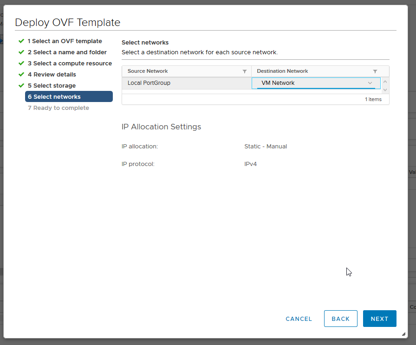Viewport: 416px width, 345px height.
Task: Proceed with the Next button
Action: tap(379, 319)
